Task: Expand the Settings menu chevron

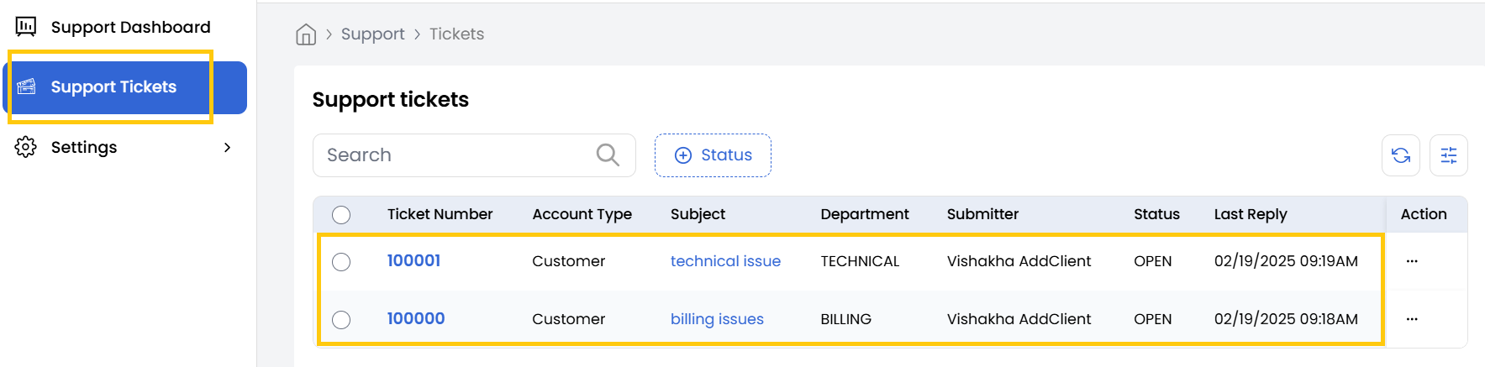Action: [227, 148]
